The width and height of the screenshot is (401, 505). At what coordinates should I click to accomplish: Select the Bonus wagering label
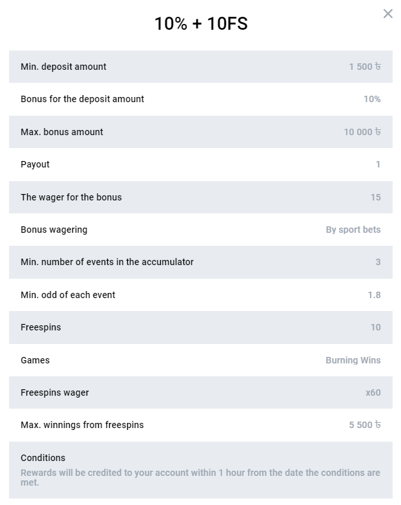pyautogui.click(x=54, y=230)
